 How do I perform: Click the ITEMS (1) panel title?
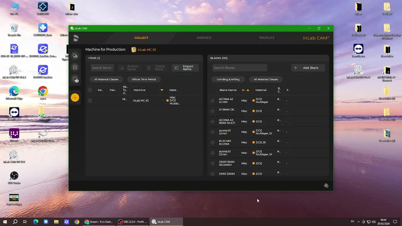[94, 58]
